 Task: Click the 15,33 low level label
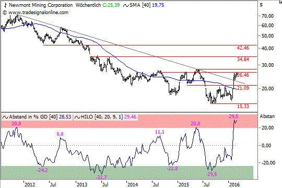click(243, 107)
